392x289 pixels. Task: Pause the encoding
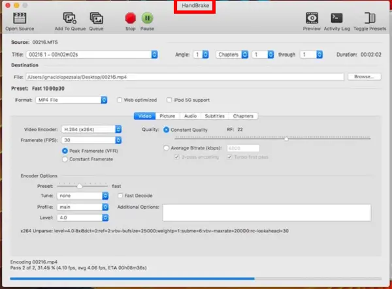pos(147,18)
